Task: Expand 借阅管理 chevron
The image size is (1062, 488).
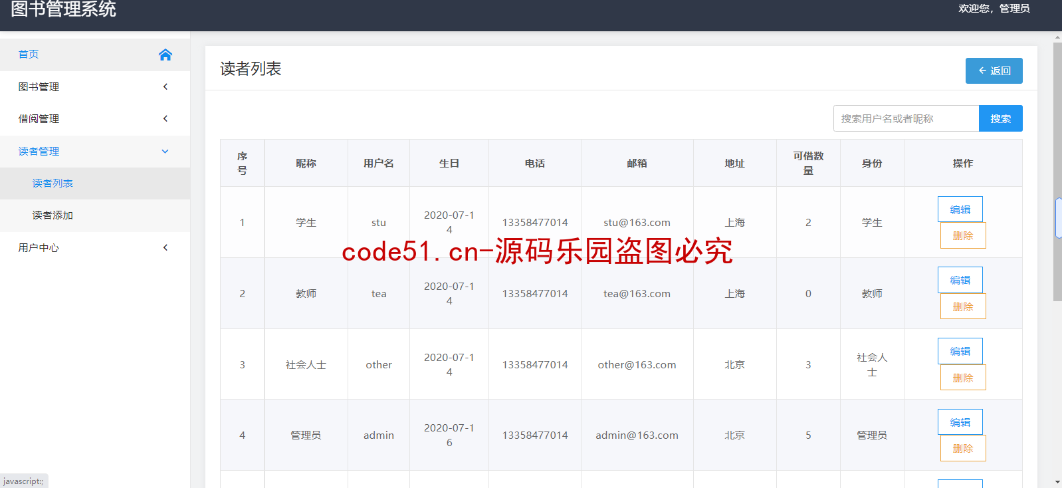Action: point(165,118)
